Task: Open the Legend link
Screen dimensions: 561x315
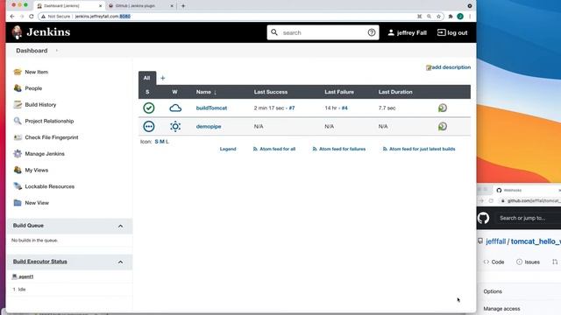Action: [228, 149]
